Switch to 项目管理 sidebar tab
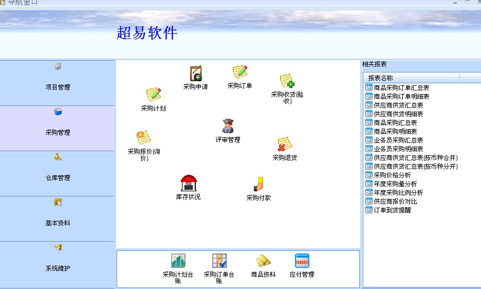This screenshot has height=289, width=481. point(58,82)
